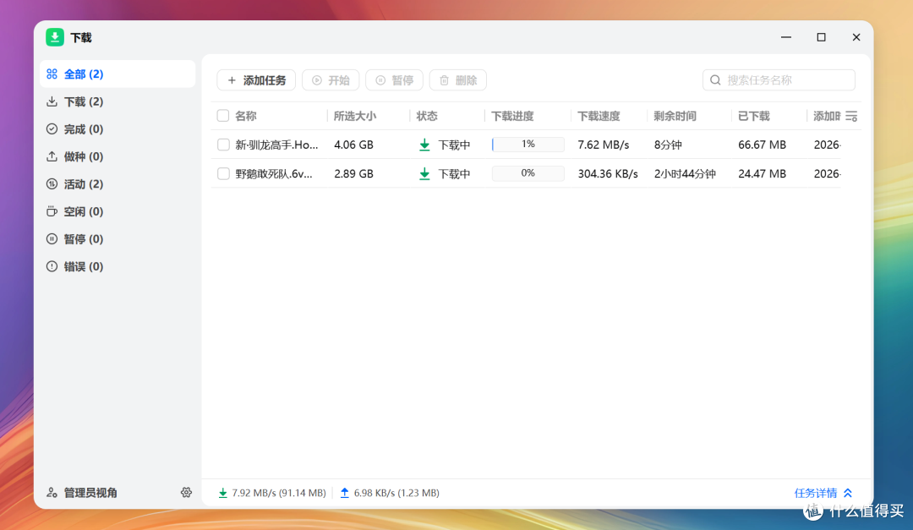
Task: Select all tasks with header checkbox
Action: coord(223,116)
